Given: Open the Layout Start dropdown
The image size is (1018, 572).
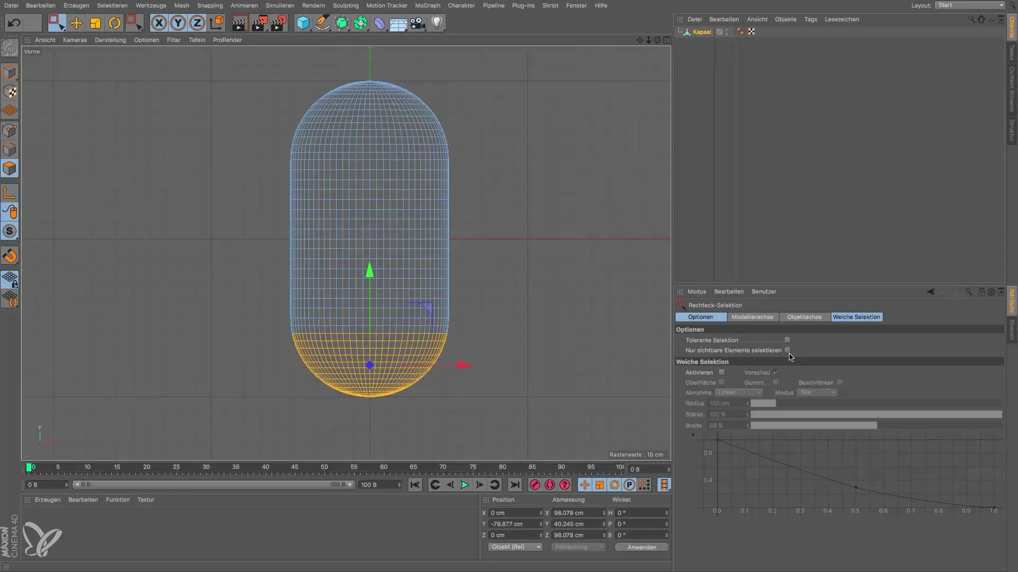Looking at the screenshot, I should coord(970,5).
